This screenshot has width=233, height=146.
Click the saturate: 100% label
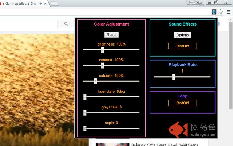pos(111,76)
